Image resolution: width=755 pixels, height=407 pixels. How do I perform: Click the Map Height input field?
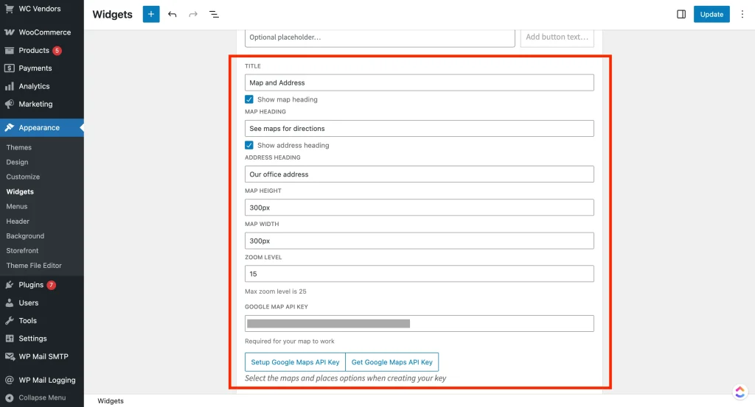point(419,208)
